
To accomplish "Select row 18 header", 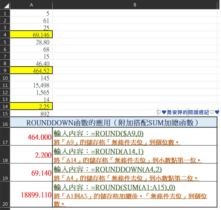I will (x=5, y=155).
